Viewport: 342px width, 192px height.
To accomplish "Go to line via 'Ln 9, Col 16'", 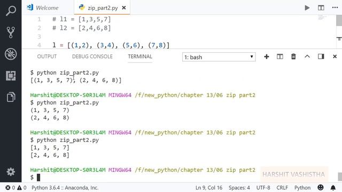I will 209,188.
